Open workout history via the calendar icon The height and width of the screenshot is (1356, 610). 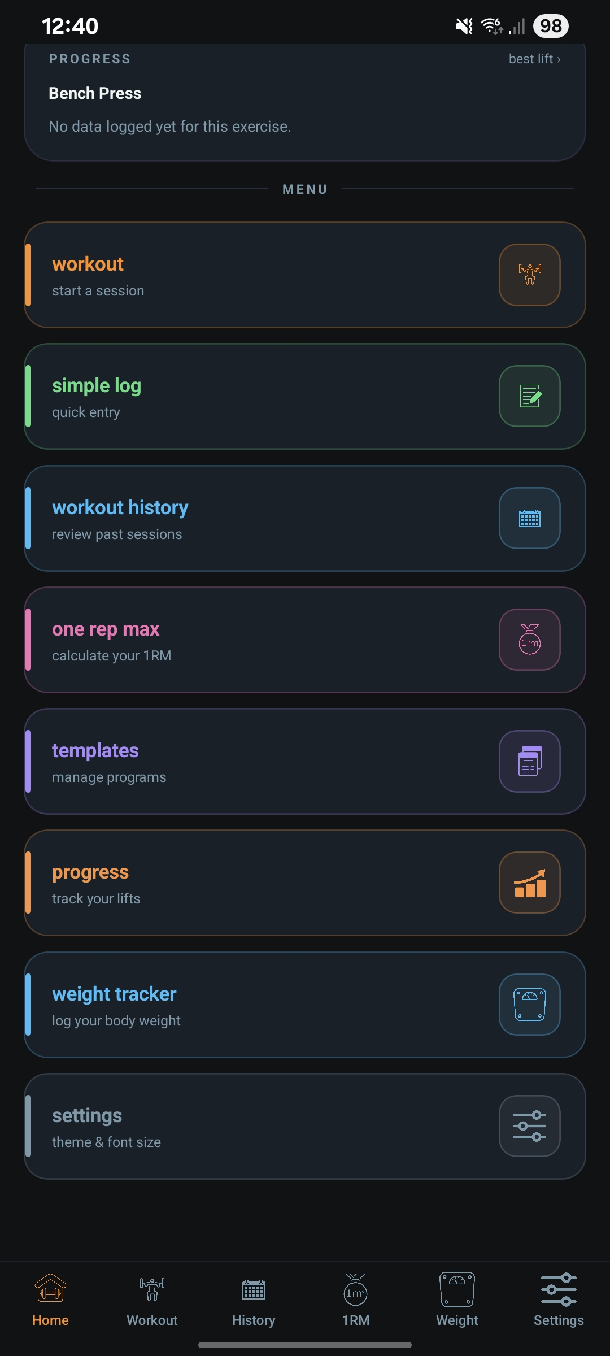(x=529, y=518)
